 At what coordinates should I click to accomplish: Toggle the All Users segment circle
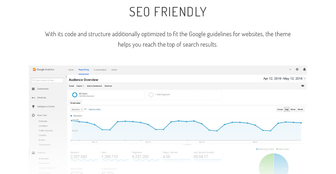75,95
